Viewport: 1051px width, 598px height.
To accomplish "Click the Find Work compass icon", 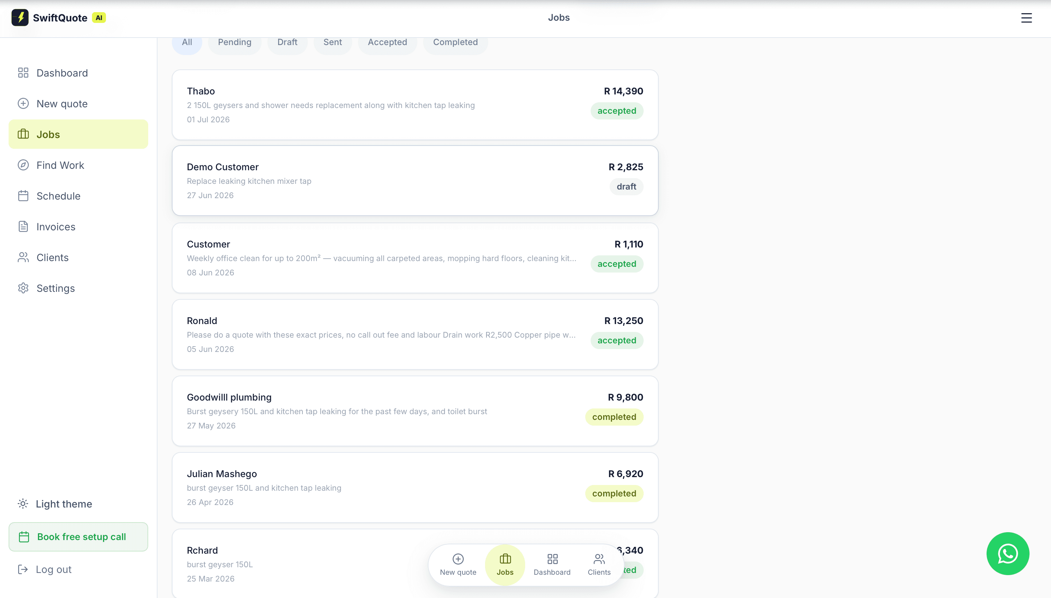I will click(23, 165).
